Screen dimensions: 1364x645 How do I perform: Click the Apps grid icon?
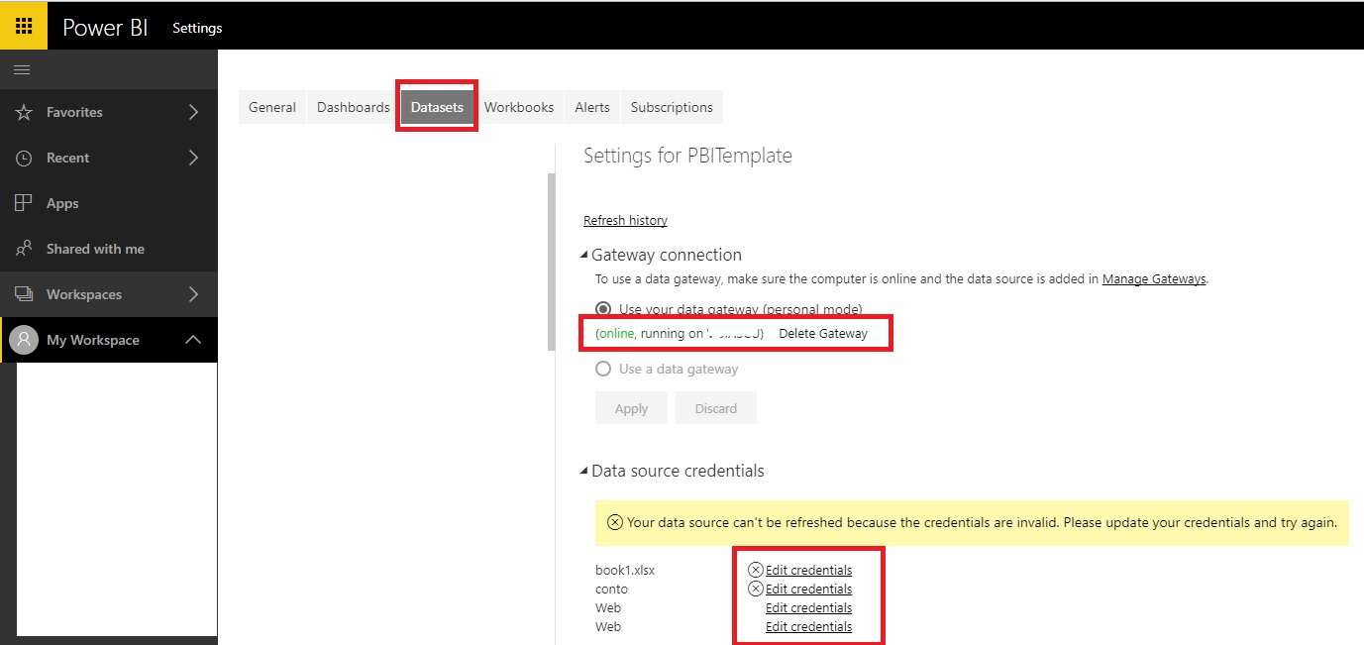pos(25,203)
